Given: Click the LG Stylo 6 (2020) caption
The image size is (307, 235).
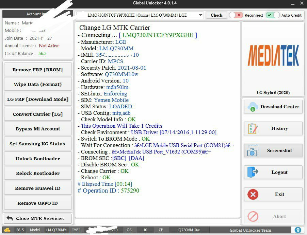Looking at the screenshot, I should [273, 93].
